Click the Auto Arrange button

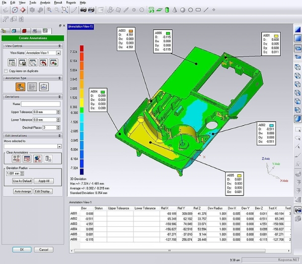point(23,192)
